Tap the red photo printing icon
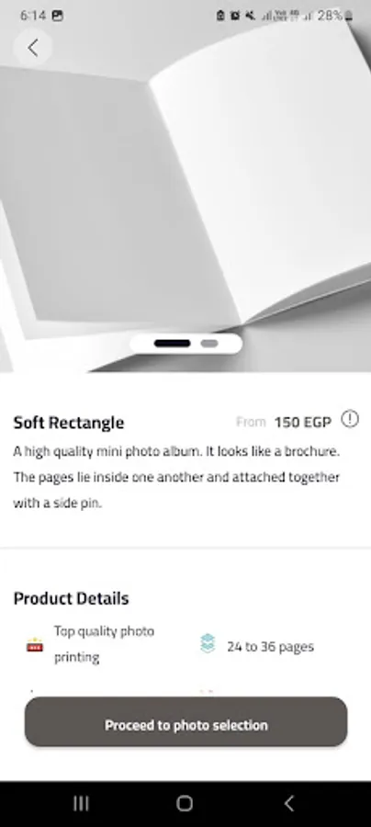 (35, 644)
